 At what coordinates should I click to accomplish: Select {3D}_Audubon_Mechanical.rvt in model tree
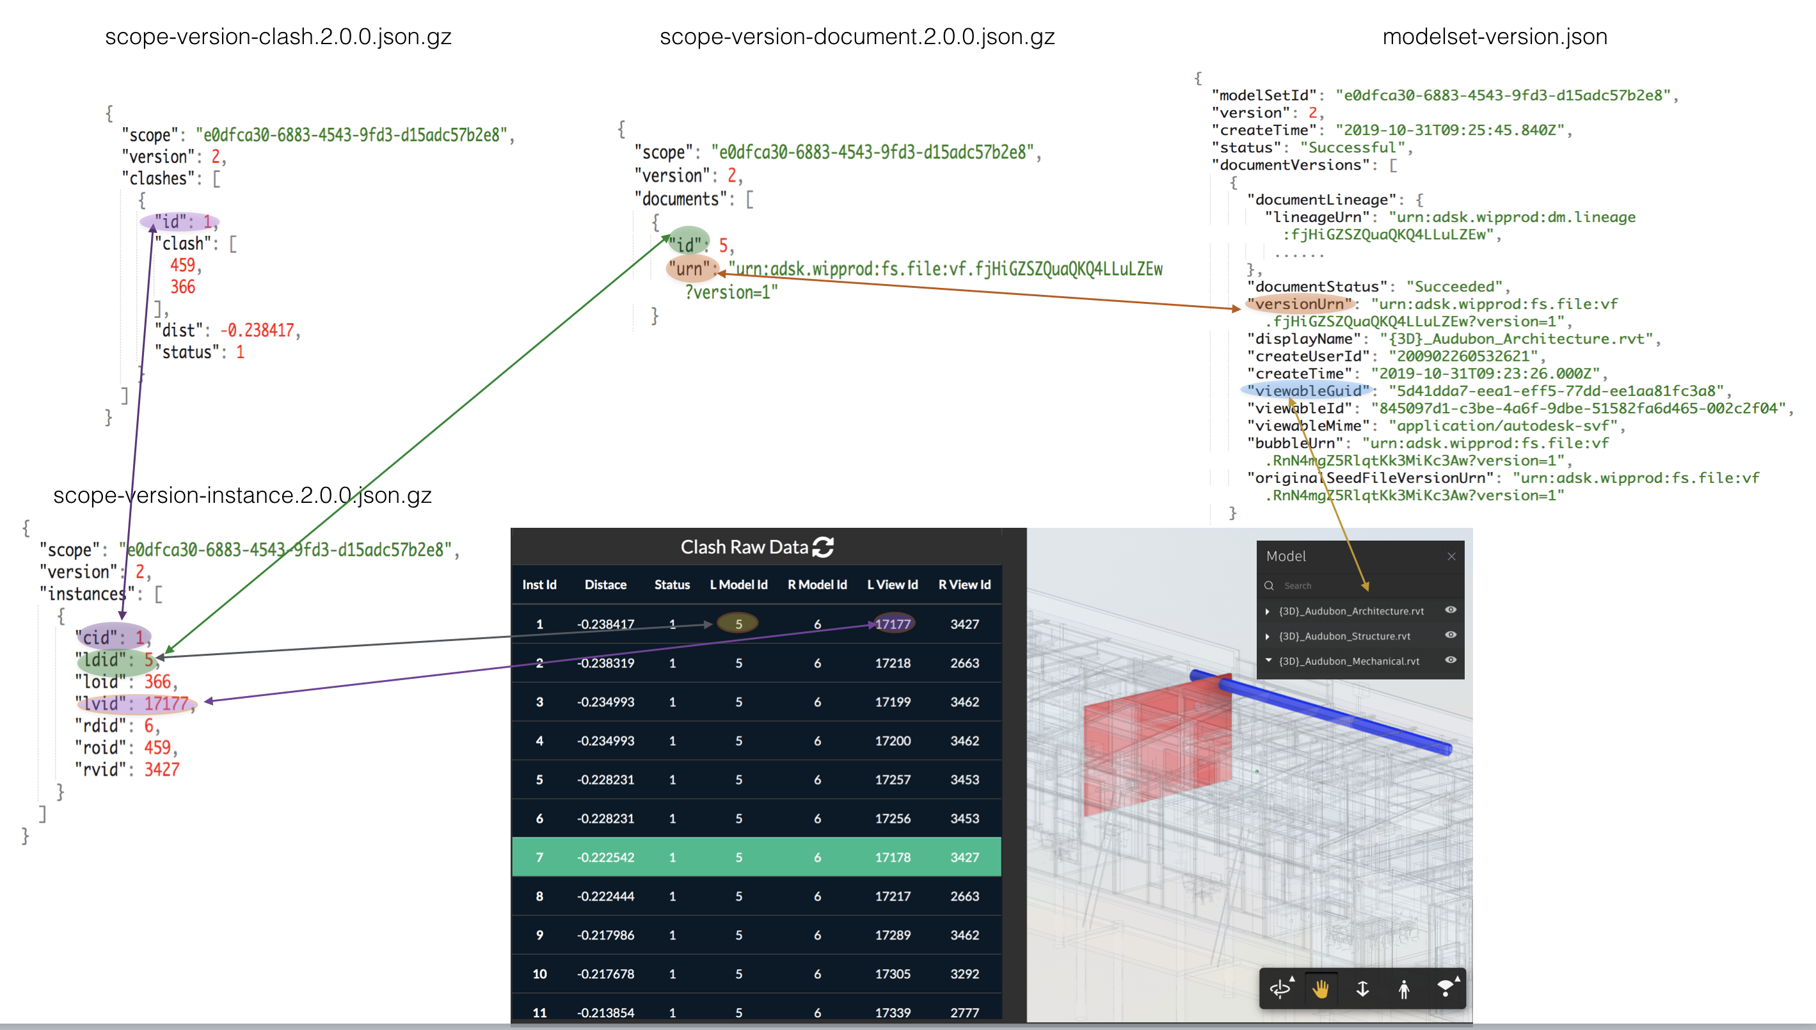[x=1348, y=661]
